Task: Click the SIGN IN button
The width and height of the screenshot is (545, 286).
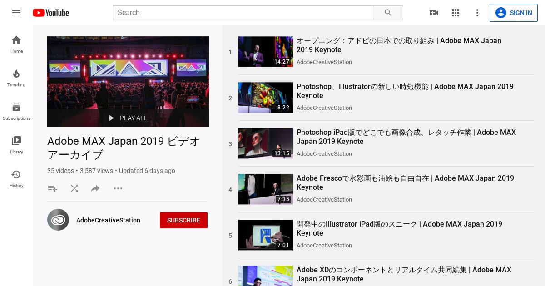Action: [514, 13]
